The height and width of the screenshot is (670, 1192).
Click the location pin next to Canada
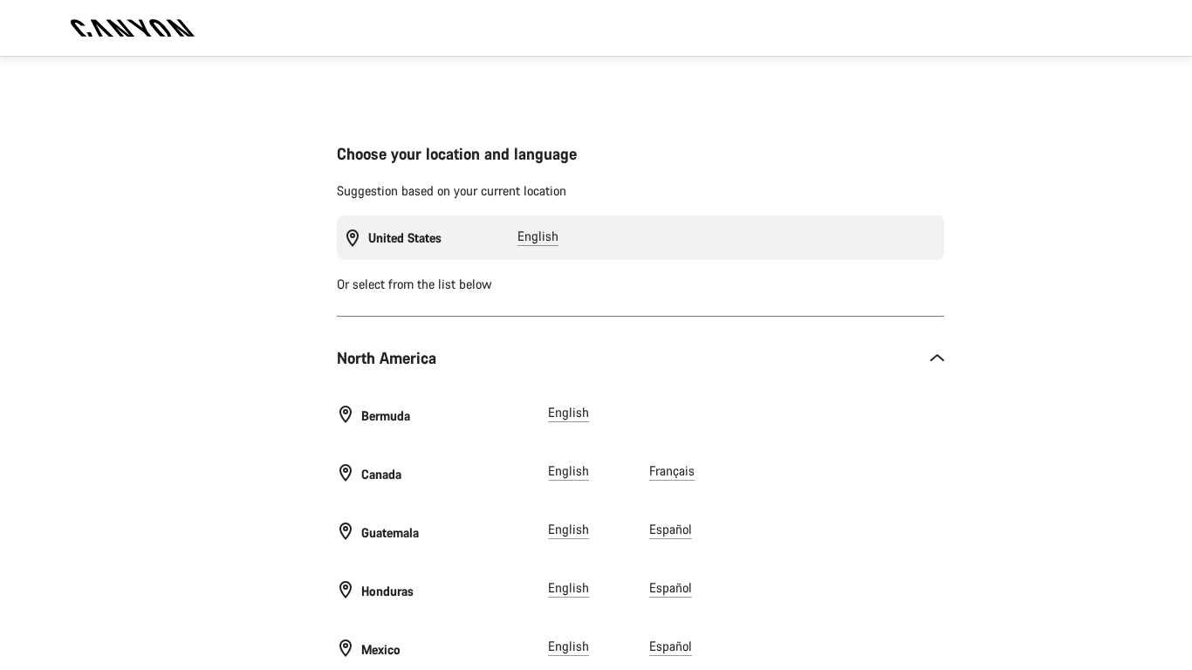tap(346, 473)
